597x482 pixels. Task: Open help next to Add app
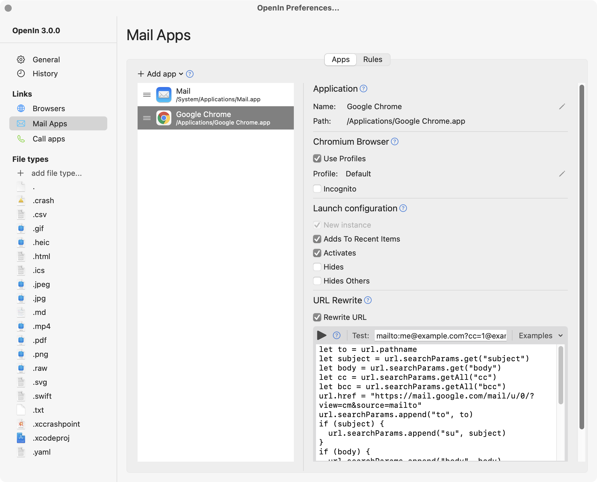point(190,74)
